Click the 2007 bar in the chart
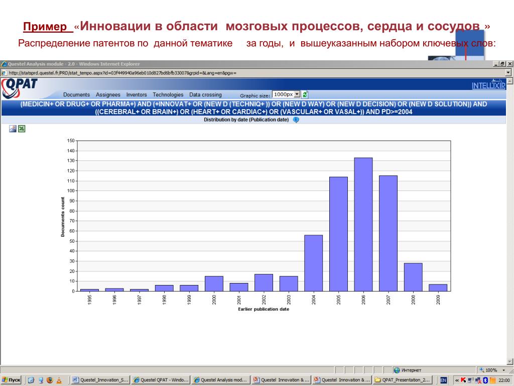Viewport: 514px width, 386px height. [388, 233]
